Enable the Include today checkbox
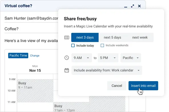The image size is (169, 112). [73, 45]
